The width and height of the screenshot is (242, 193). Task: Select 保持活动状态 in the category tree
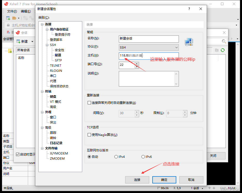point(59,86)
